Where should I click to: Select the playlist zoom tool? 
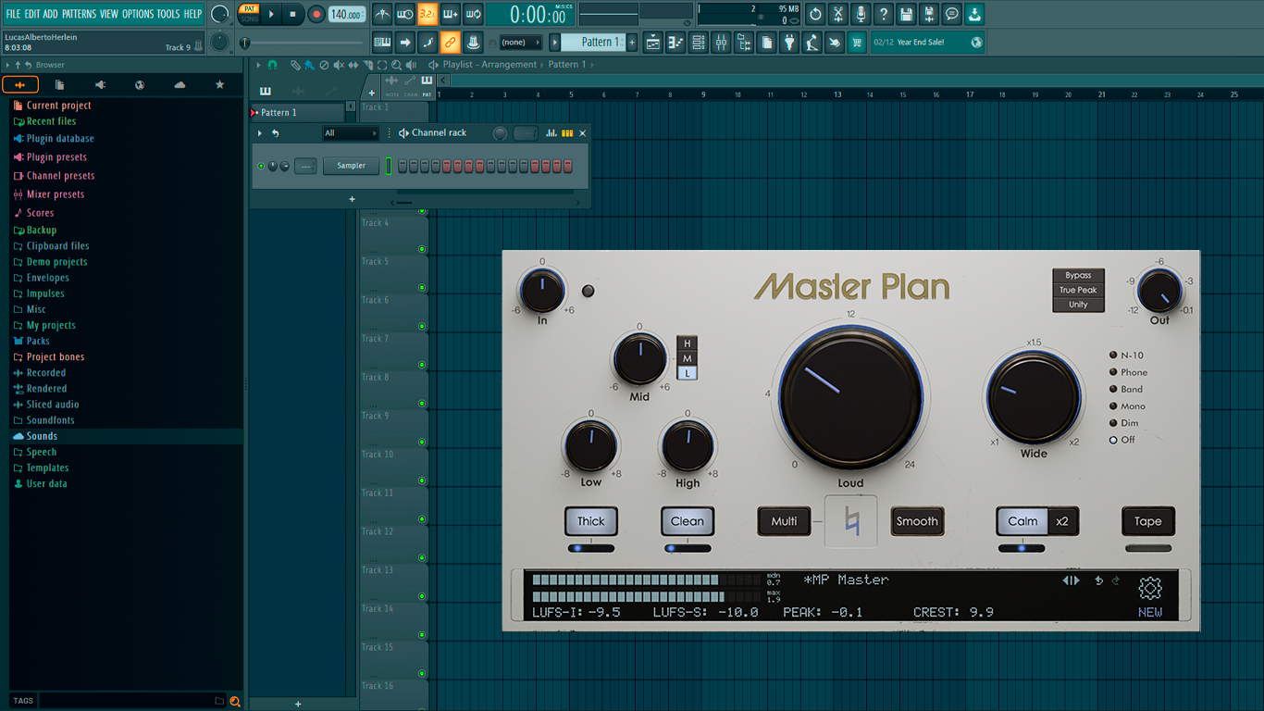click(x=396, y=65)
